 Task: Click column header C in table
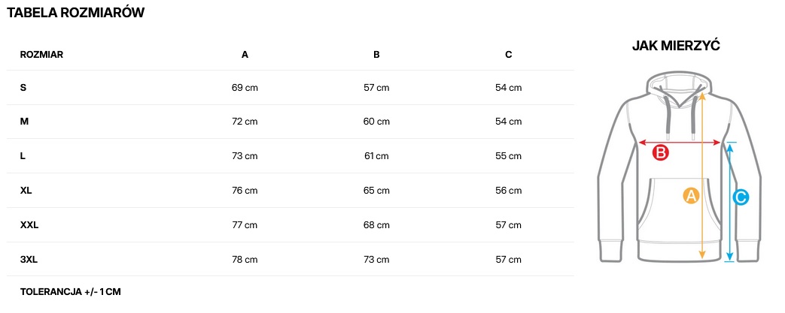(509, 55)
